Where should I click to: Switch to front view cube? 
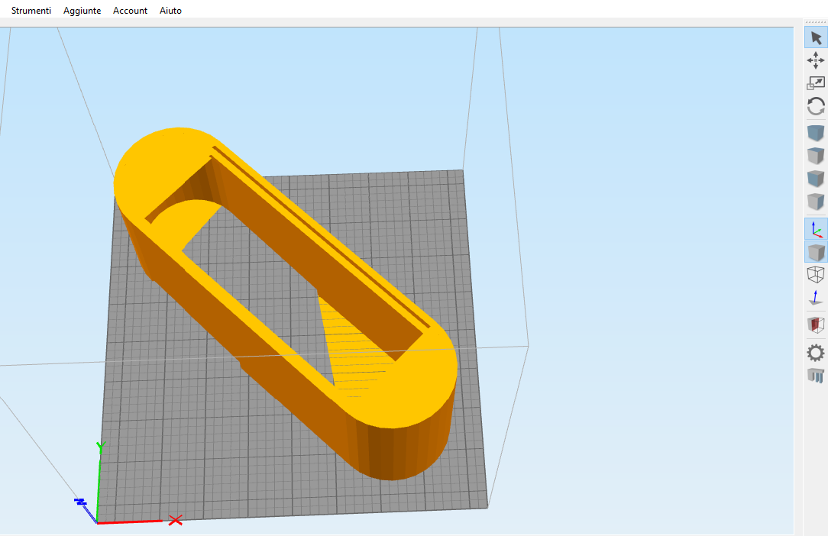pos(816,179)
